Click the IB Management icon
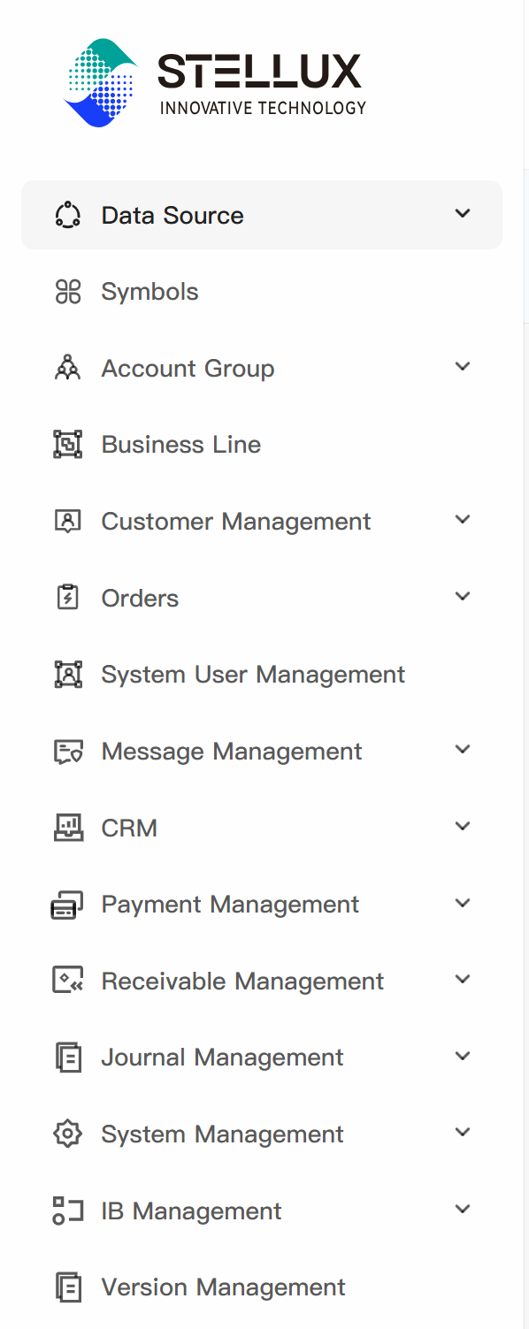The width and height of the screenshot is (529, 1329). click(67, 1211)
